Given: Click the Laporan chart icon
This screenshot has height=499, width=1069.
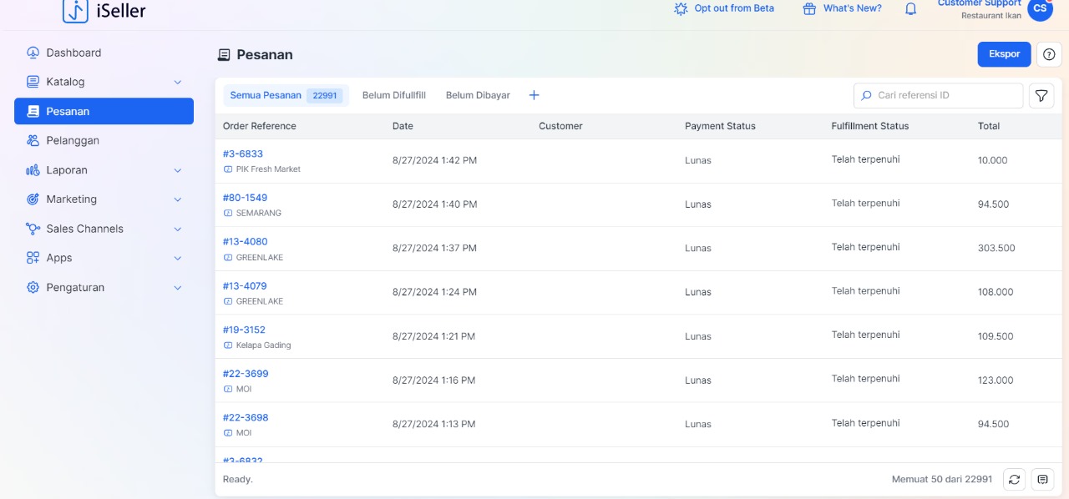Looking at the screenshot, I should (x=33, y=170).
